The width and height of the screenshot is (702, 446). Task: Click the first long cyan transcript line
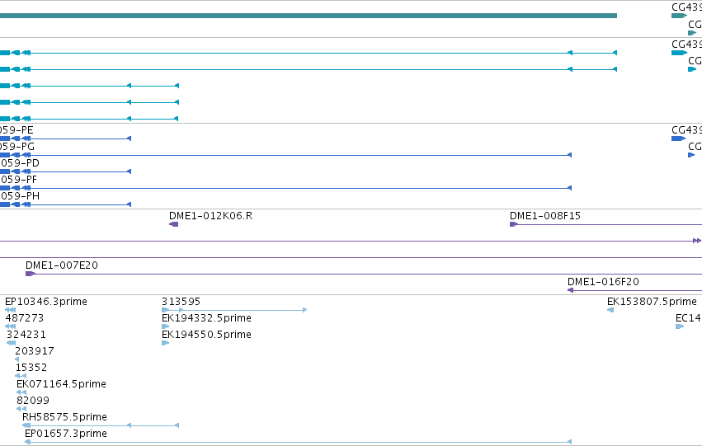click(x=309, y=53)
